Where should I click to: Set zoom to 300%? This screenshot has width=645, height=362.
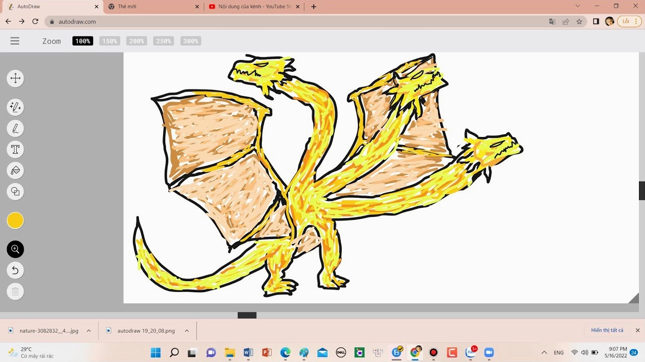tap(191, 41)
